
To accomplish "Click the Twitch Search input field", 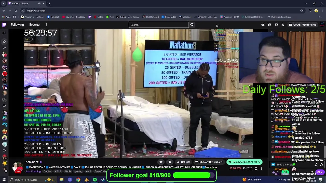I will [158, 25].
